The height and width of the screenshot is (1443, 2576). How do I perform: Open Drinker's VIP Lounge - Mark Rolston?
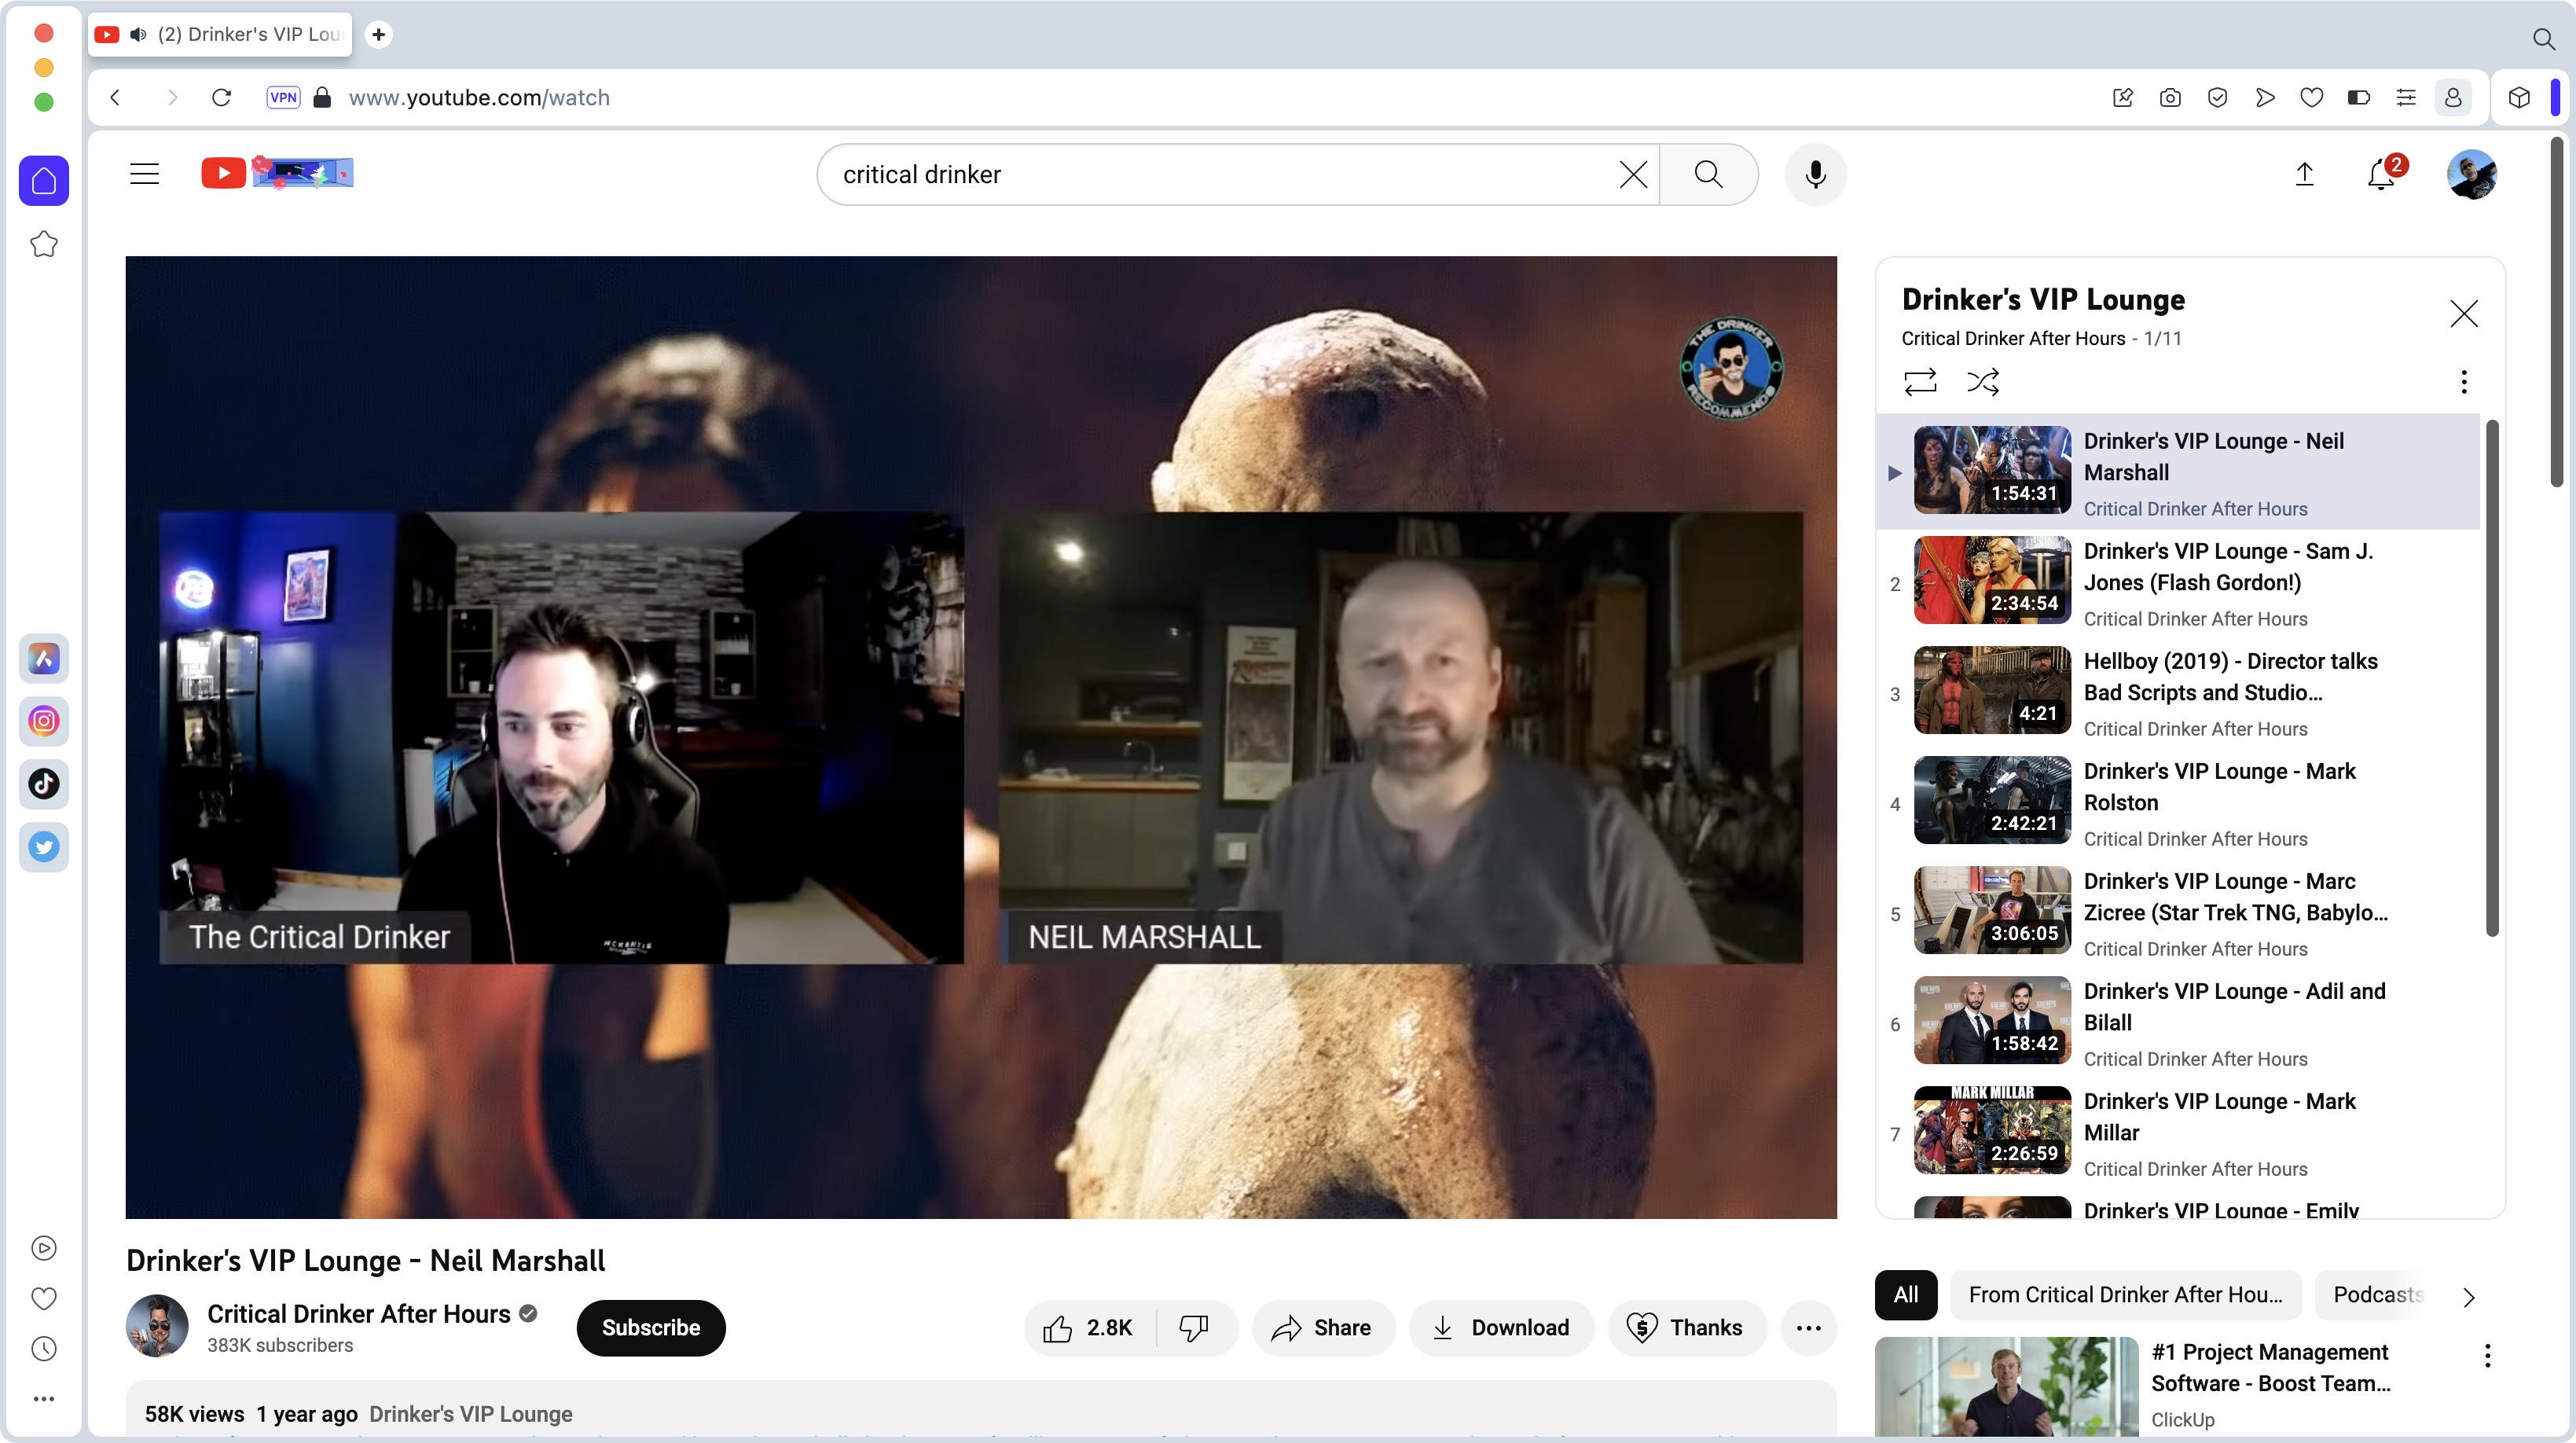[x=2178, y=804]
